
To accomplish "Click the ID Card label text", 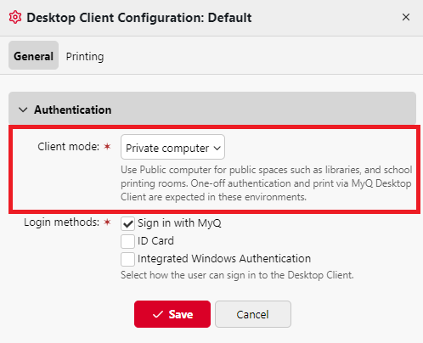I will (155, 241).
